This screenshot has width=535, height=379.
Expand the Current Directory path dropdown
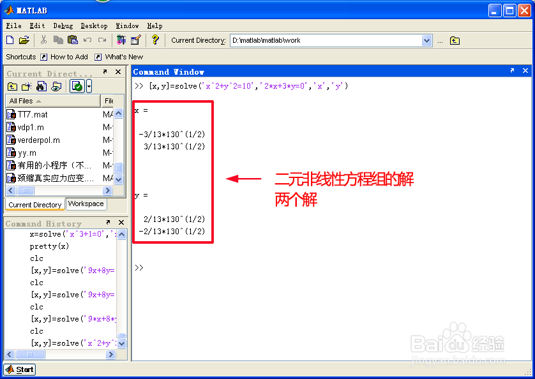[x=426, y=41]
